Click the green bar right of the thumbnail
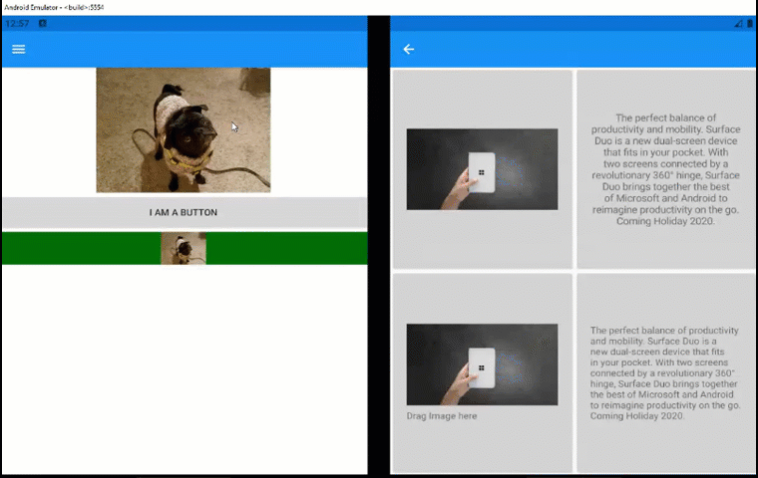 286,248
